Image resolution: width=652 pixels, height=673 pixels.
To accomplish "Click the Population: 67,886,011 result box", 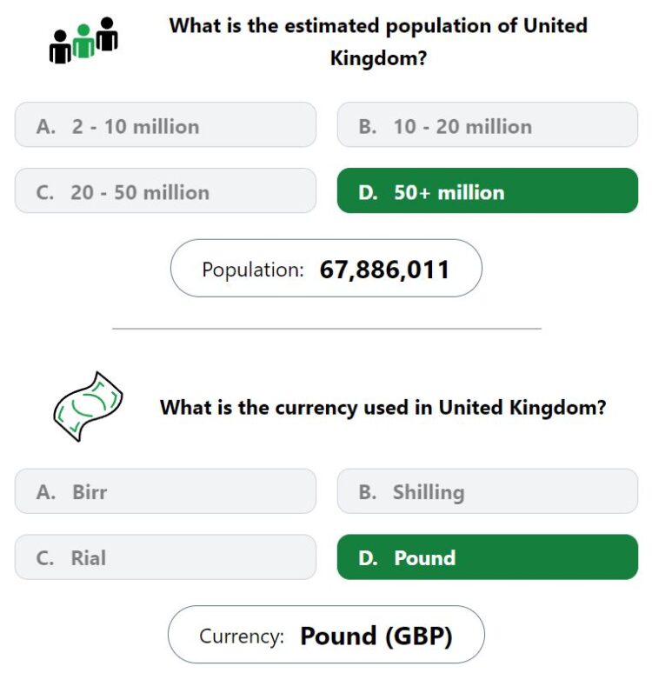I will tap(326, 269).
